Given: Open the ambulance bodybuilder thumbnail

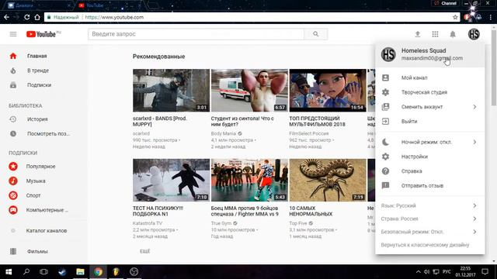Looking at the screenshot, I should pyautogui.click(x=249, y=90).
